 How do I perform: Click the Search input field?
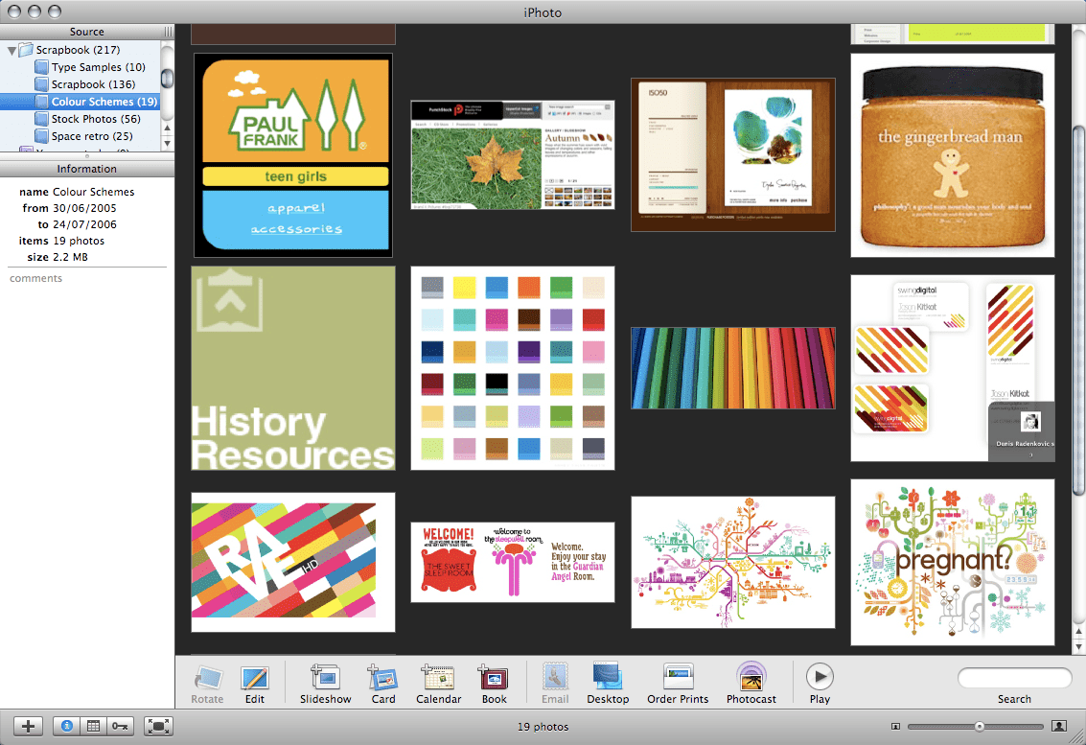(1015, 678)
